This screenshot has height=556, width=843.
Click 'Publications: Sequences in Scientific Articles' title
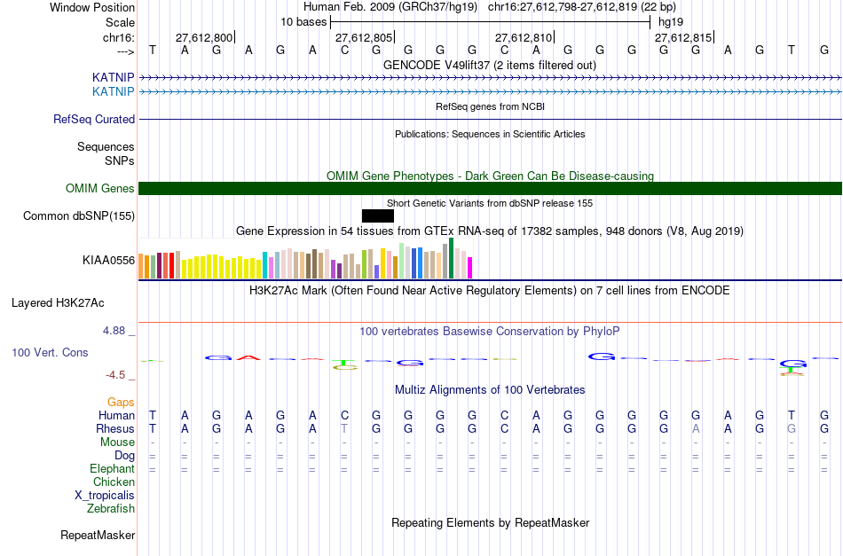[490, 134]
